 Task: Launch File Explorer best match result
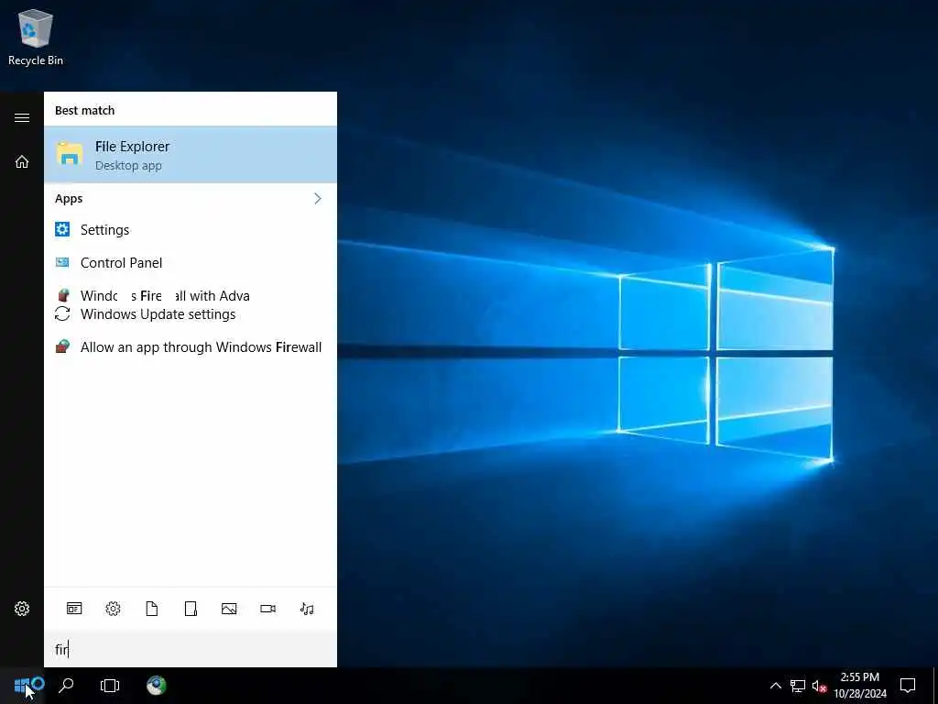click(191, 154)
